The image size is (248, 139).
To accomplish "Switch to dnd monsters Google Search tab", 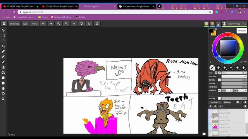I will click(136, 6).
